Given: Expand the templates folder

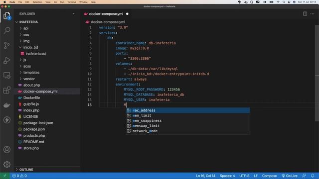Looking at the screenshot, I should [31, 73].
